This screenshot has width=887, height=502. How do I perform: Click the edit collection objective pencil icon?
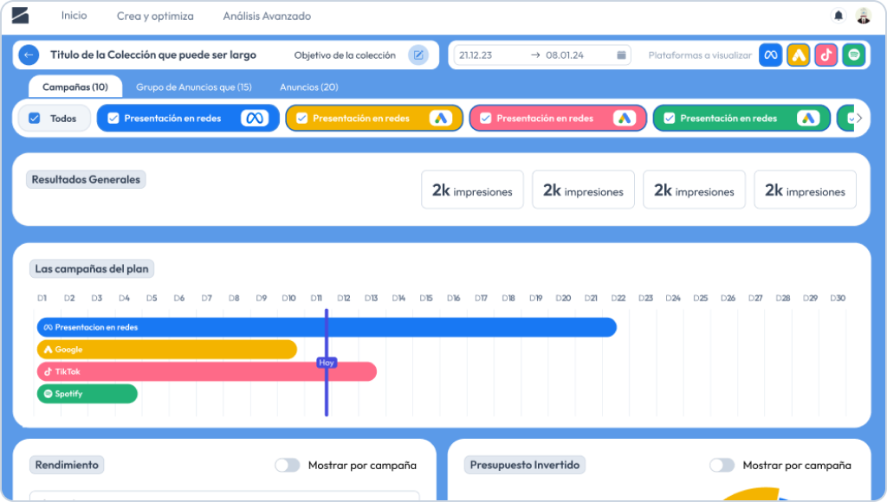pos(418,55)
